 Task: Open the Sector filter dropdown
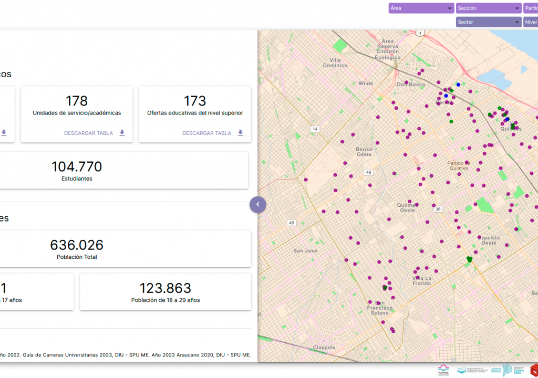coord(488,22)
